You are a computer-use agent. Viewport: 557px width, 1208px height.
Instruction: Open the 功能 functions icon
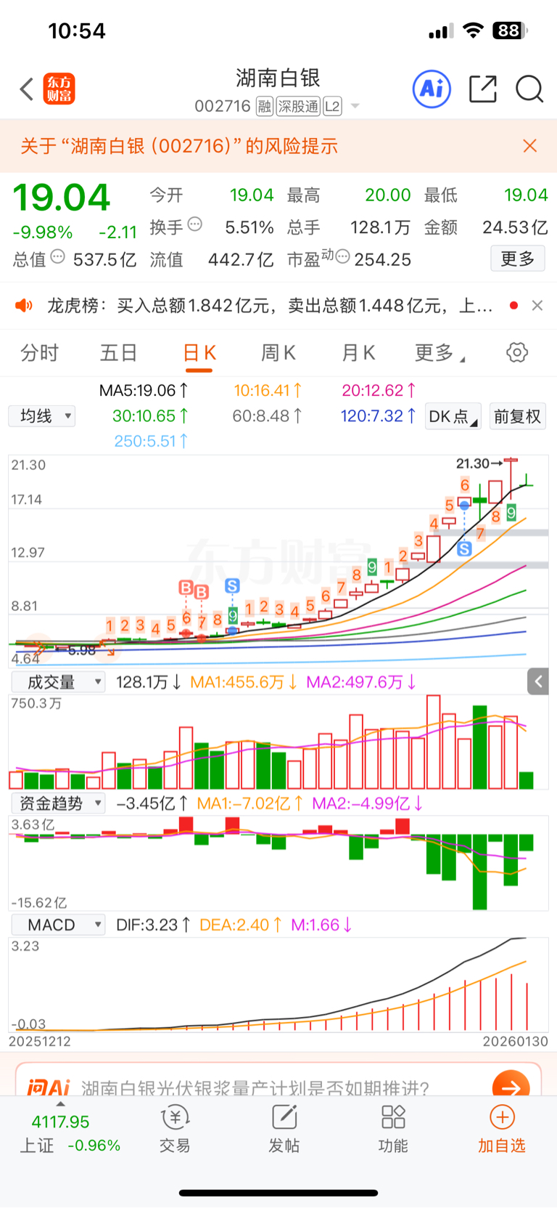[x=393, y=1129]
